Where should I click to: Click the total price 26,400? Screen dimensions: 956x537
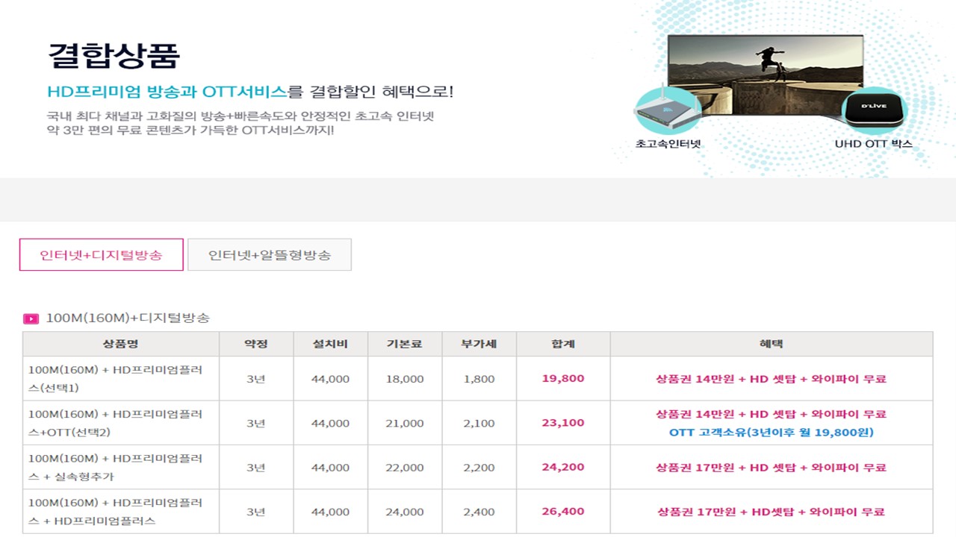[563, 512]
